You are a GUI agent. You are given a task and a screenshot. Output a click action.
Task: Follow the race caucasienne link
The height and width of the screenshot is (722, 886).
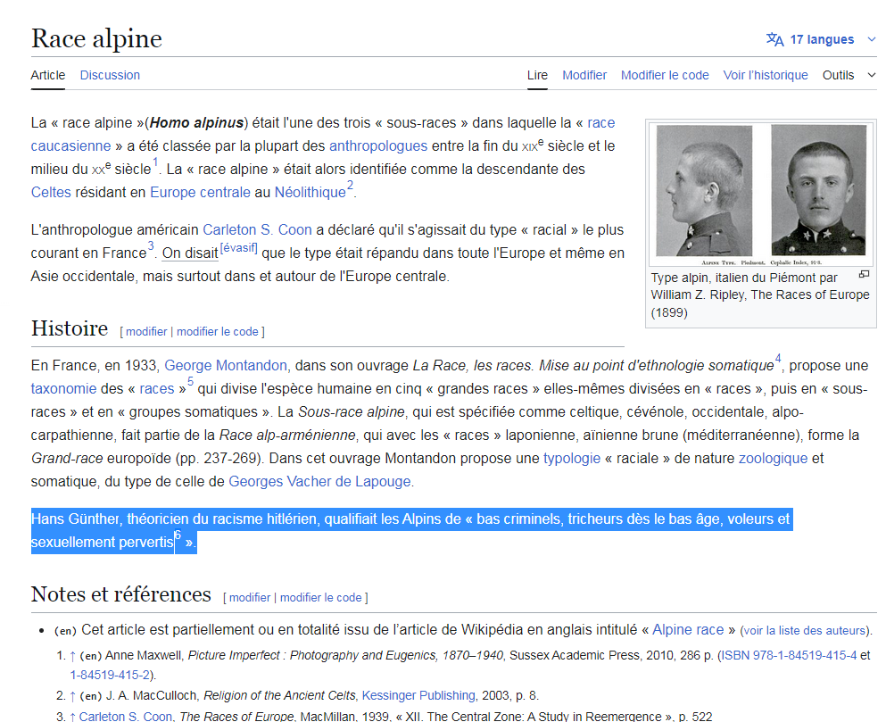click(70, 145)
